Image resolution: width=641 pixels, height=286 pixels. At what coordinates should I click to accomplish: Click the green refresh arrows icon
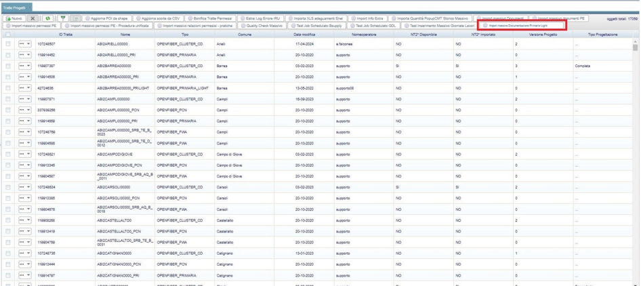click(x=48, y=18)
